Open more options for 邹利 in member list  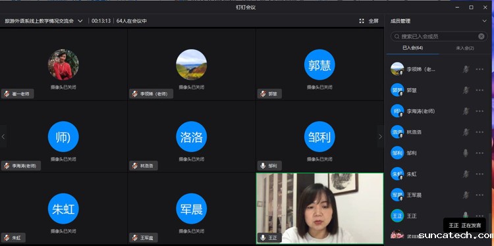[480, 153]
